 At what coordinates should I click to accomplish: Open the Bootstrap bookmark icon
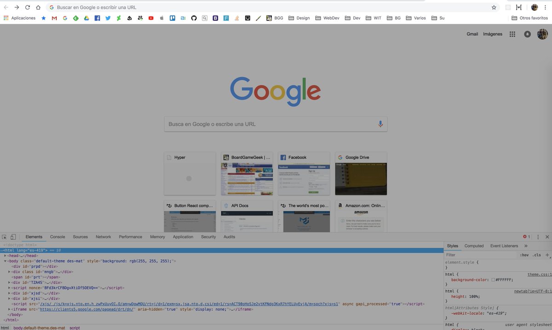pos(215,18)
